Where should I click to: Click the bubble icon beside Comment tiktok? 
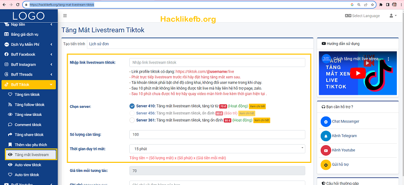[10, 125]
